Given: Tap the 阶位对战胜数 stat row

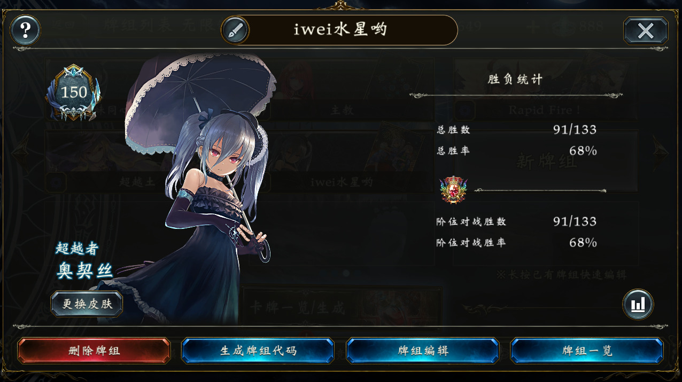Looking at the screenshot, I should click(516, 221).
